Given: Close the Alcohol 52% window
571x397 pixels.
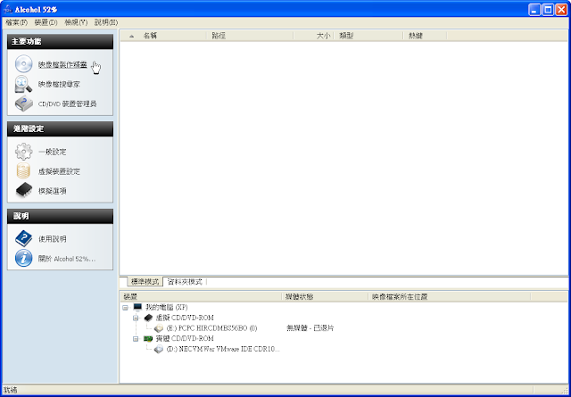Looking at the screenshot, I should [561, 10].
